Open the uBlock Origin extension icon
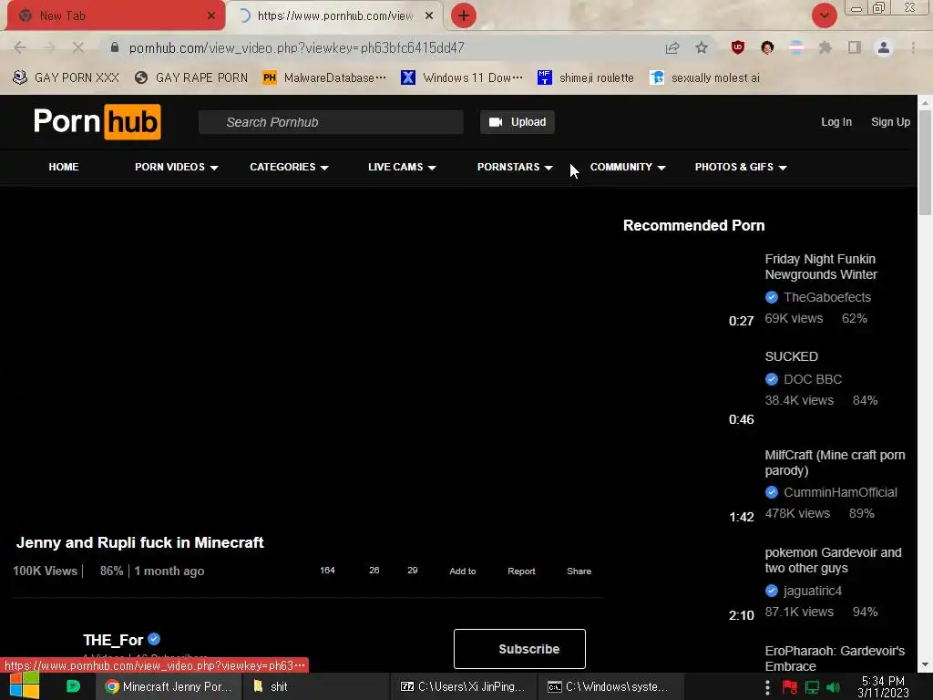This screenshot has width=933, height=700. pyautogui.click(x=738, y=47)
